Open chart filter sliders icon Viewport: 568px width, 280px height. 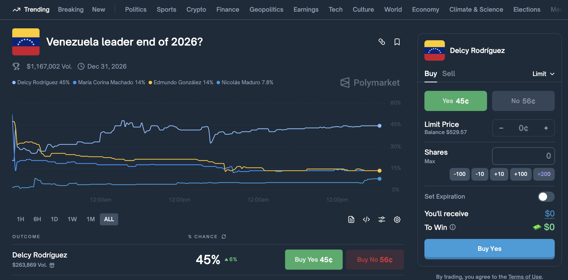[382, 219]
